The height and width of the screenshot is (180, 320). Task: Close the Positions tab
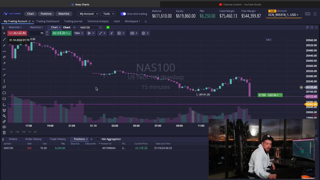pyautogui.click(x=87, y=139)
